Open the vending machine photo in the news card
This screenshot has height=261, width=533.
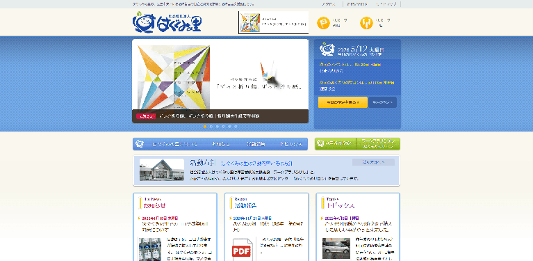[x=150, y=249]
